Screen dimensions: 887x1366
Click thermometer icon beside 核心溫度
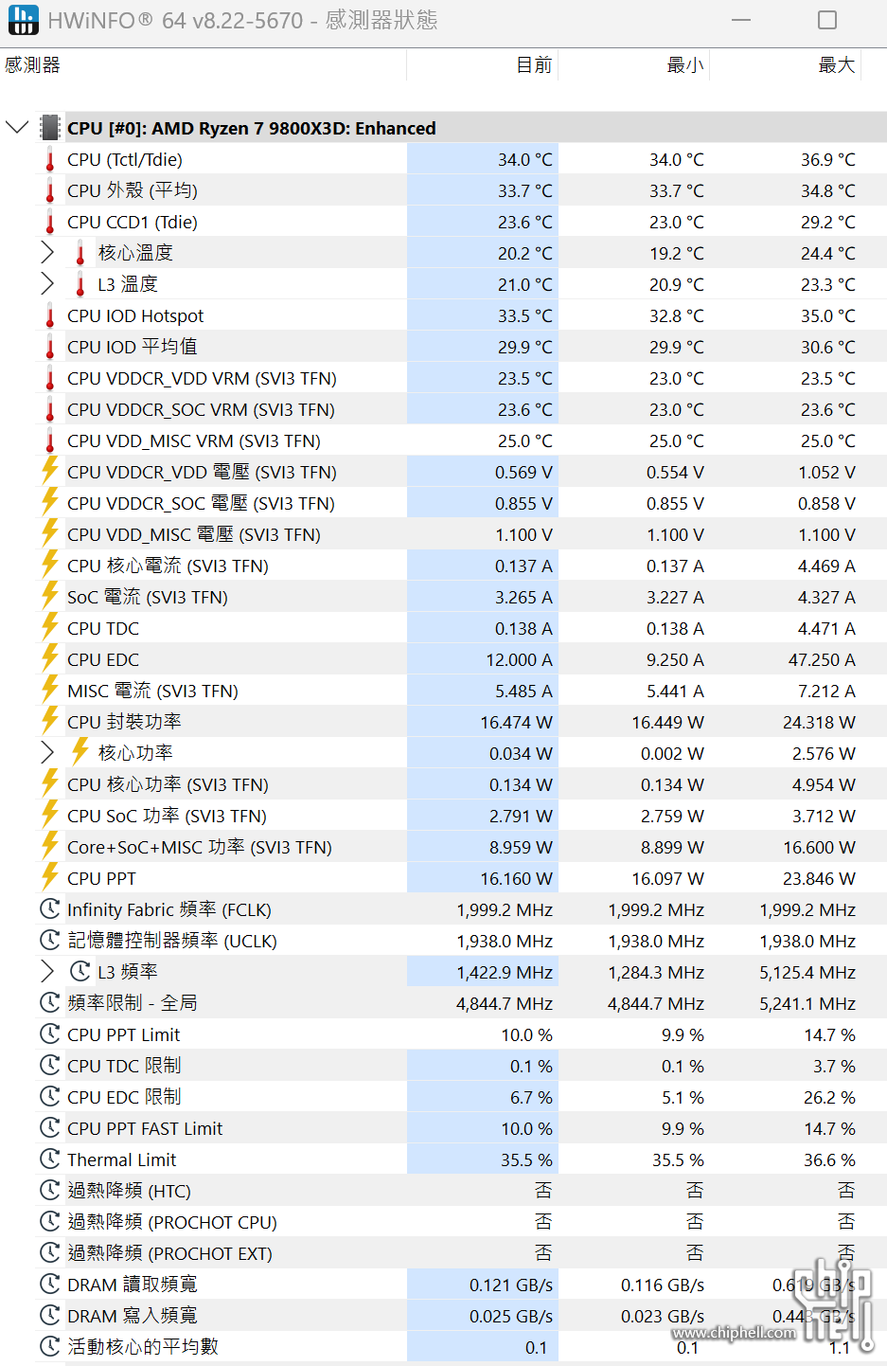coord(80,253)
